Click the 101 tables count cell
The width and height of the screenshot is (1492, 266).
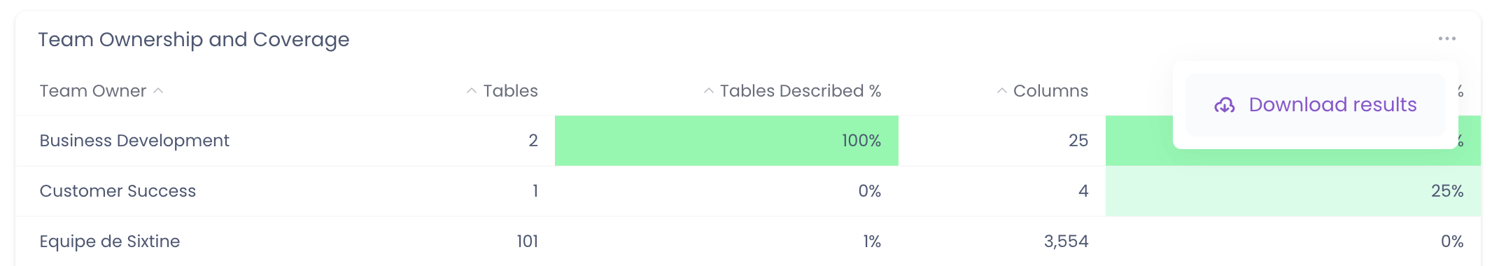click(528, 241)
